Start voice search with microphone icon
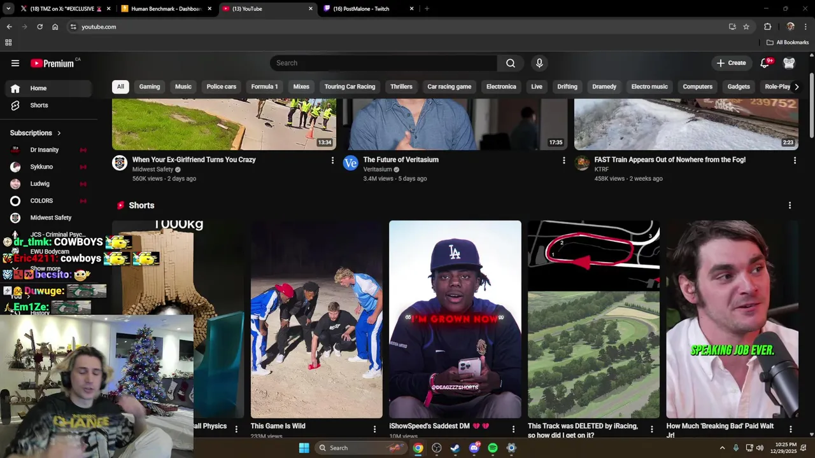 [539, 63]
